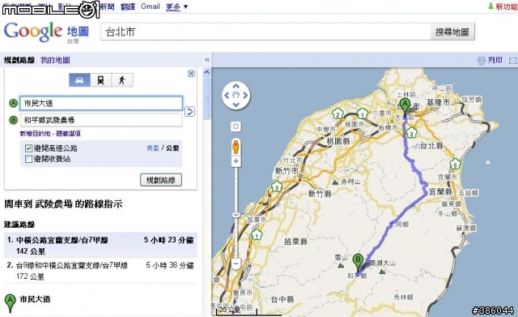Select the driving (car) travel mode
The width and height of the screenshot is (518, 317).
coord(79,80)
